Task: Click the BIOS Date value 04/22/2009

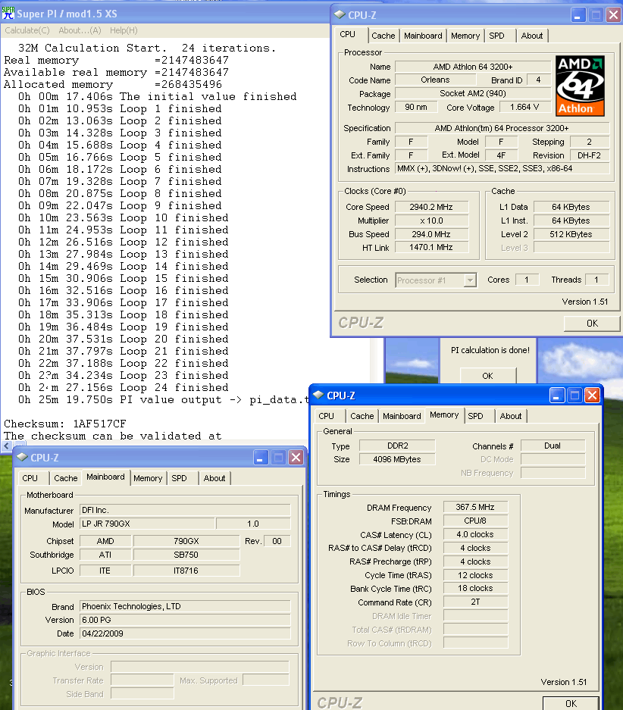Action: tap(185, 633)
